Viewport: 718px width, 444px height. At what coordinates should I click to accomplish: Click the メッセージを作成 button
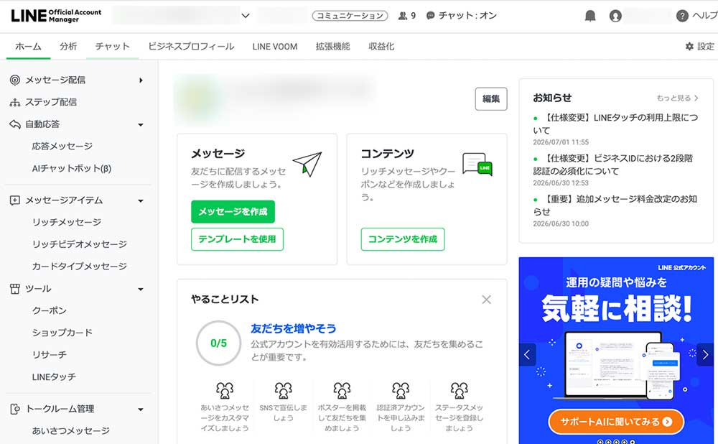click(x=233, y=212)
